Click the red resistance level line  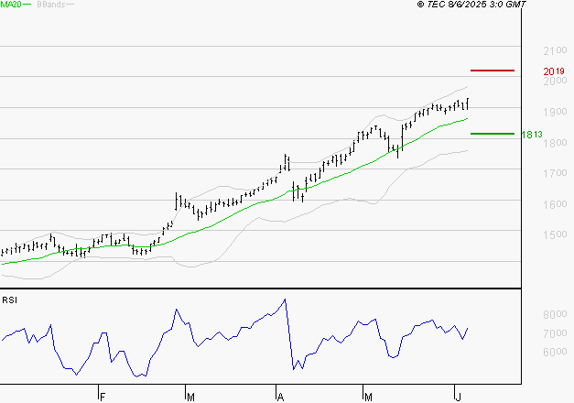pyautogui.click(x=493, y=71)
